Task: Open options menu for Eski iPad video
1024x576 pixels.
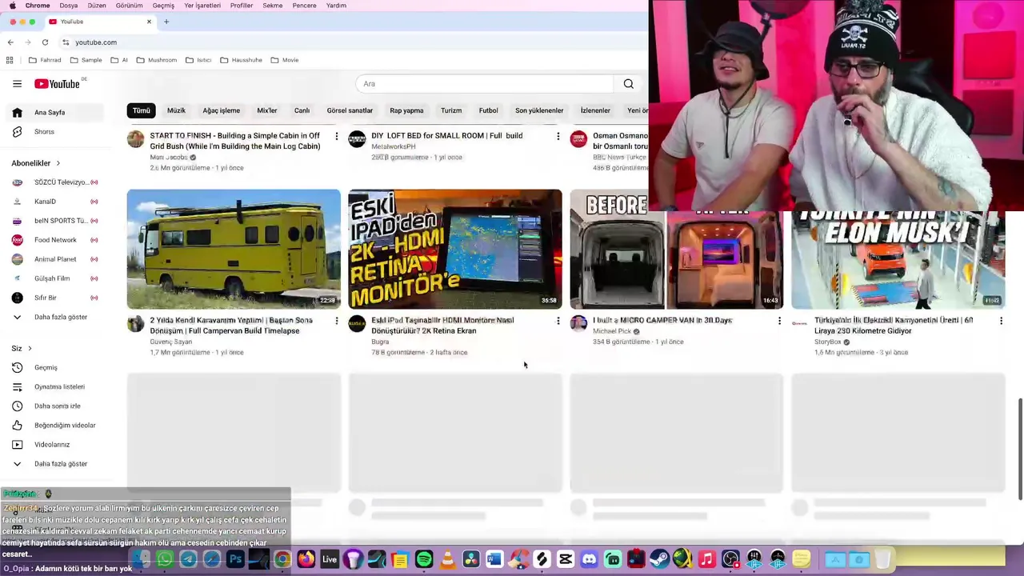Action: coord(558,321)
